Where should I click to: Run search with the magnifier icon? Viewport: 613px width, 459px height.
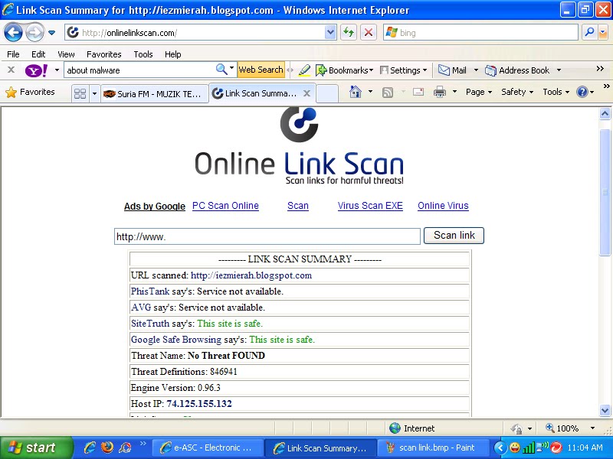[589, 32]
